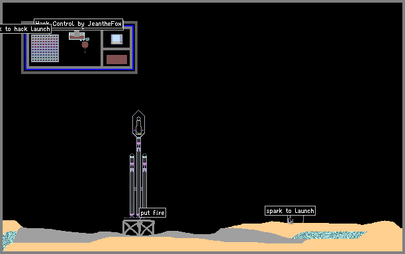Viewport: 405px width, 254px height.
Task: Click the "put fire" sign
Action: click(x=152, y=213)
